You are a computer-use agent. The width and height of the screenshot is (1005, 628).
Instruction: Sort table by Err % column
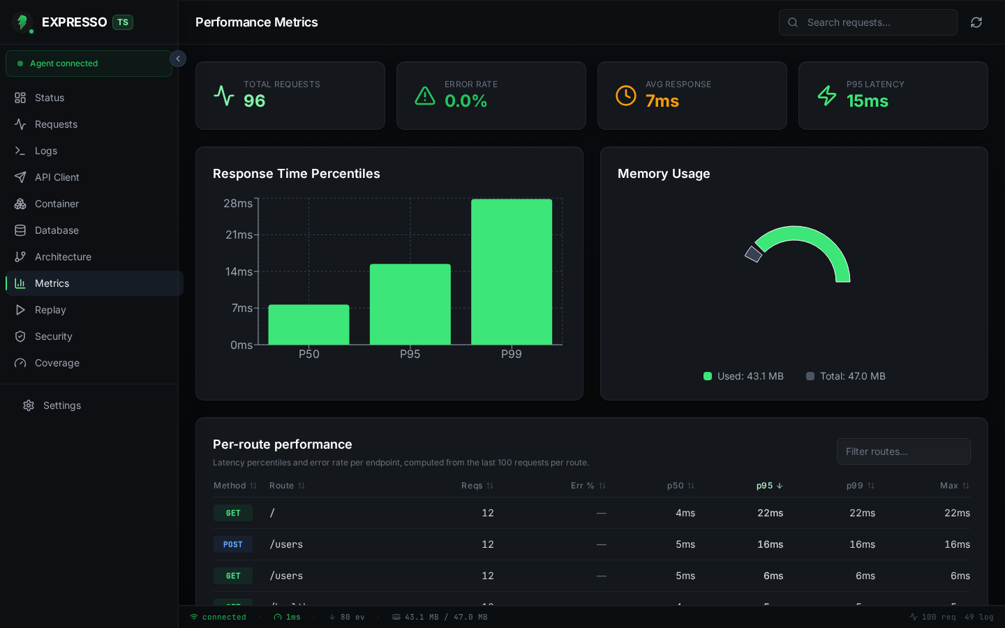point(588,486)
